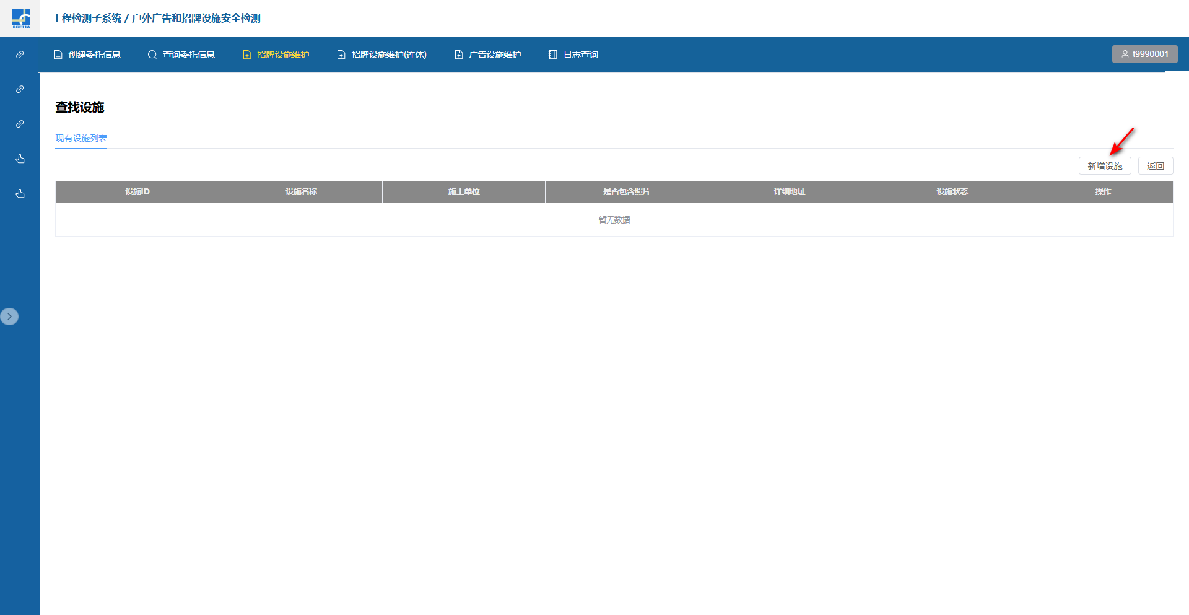Click the 施工单位 column header
The width and height of the screenshot is (1189, 615).
pyautogui.click(x=464, y=192)
